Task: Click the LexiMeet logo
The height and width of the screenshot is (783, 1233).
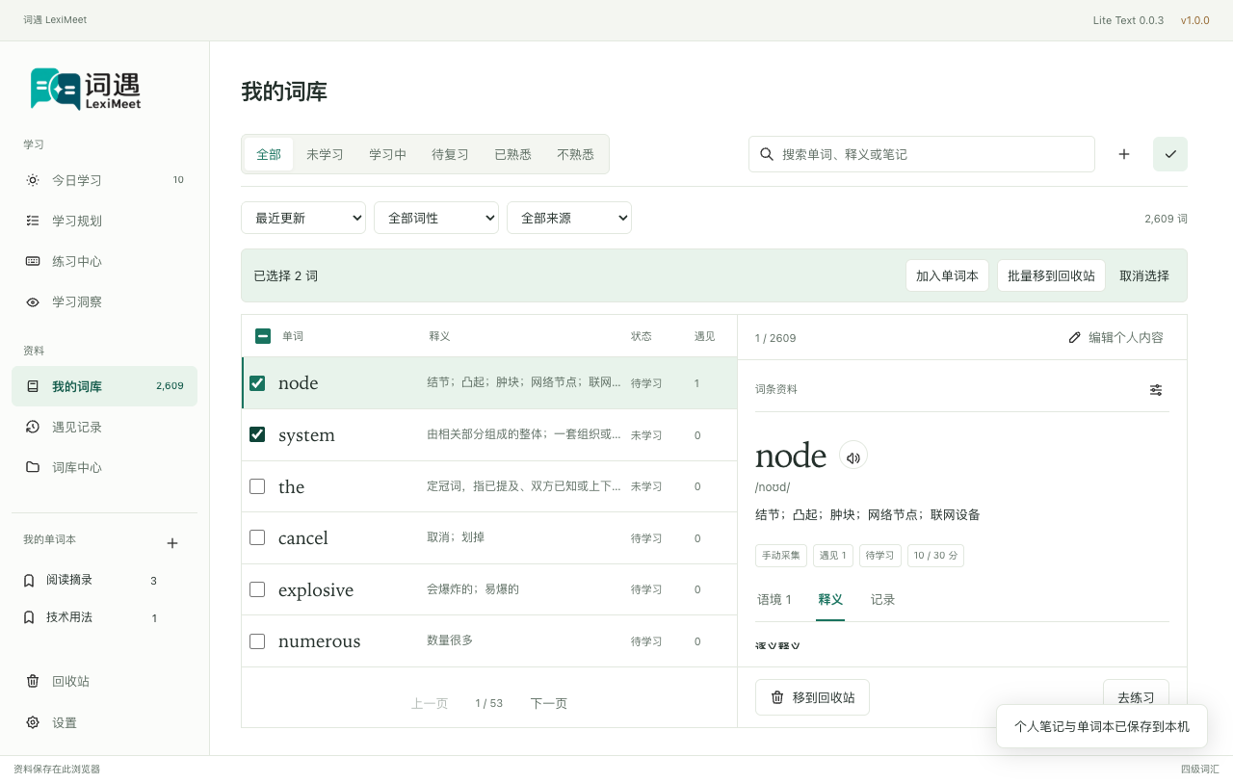Action: point(86,90)
